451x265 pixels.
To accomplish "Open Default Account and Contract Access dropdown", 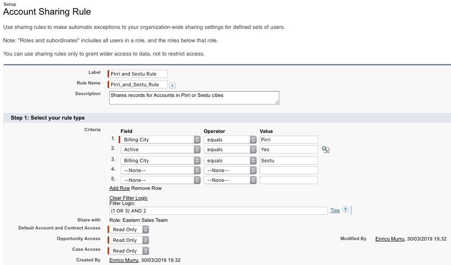I will click(129, 229).
